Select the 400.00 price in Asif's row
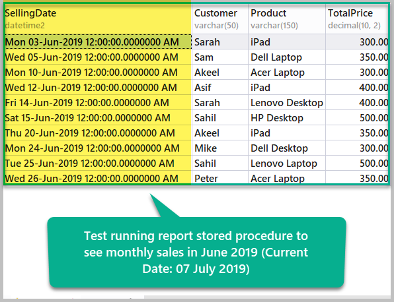Image resolution: width=394 pixels, height=302 pixels. [x=357, y=88]
